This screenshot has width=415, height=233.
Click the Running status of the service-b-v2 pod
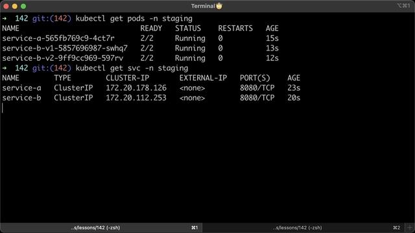click(x=190, y=58)
